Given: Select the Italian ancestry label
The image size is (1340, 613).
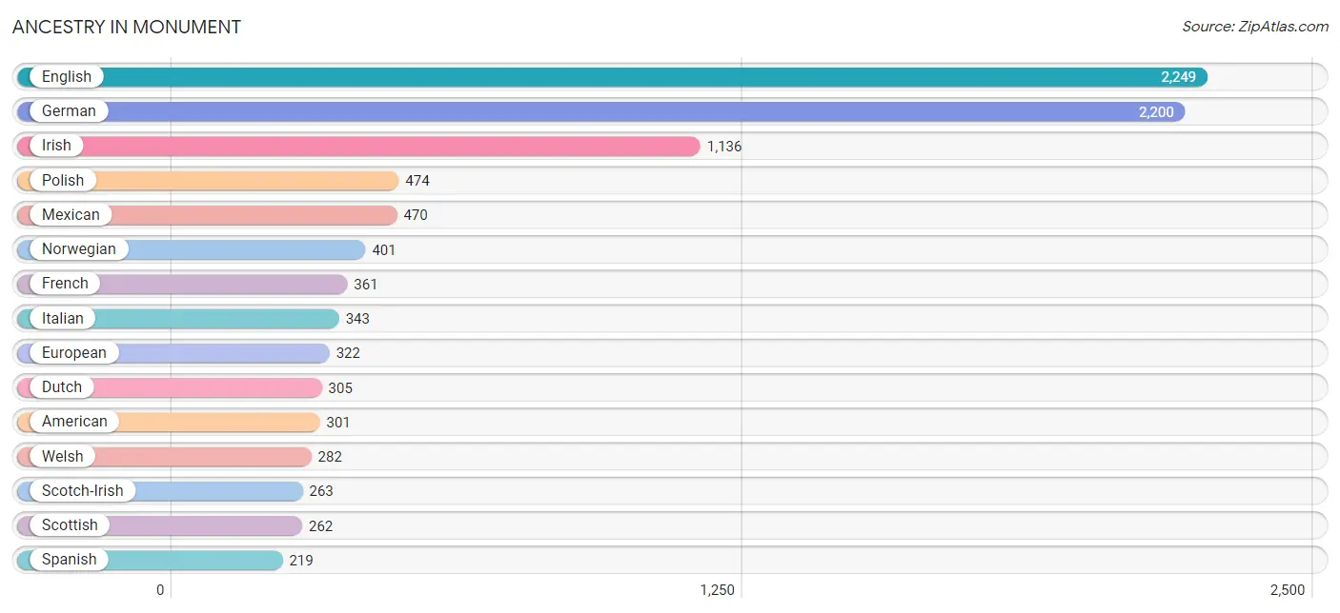Looking at the screenshot, I should 63,319.
